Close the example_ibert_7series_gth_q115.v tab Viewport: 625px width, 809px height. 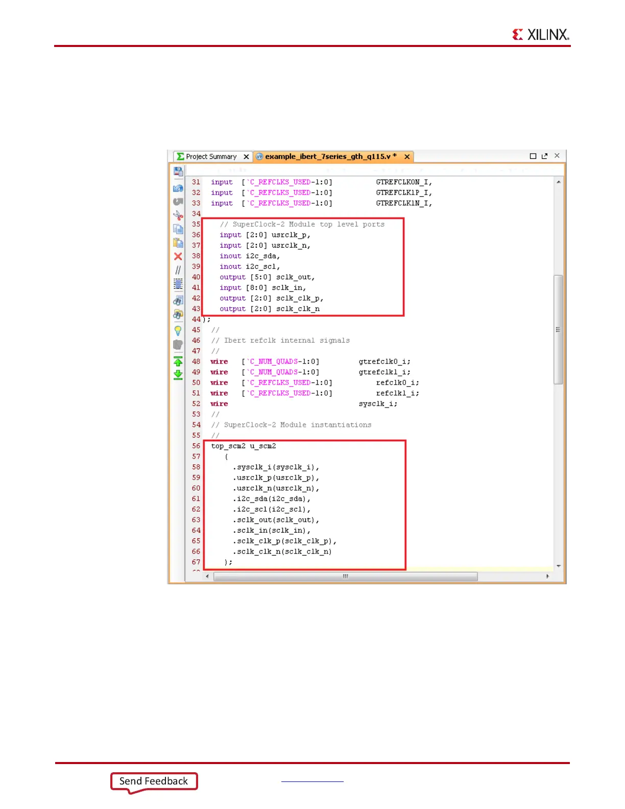point(407,157)
